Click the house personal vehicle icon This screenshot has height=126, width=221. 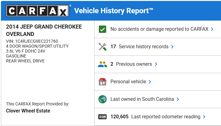point(102,82)
